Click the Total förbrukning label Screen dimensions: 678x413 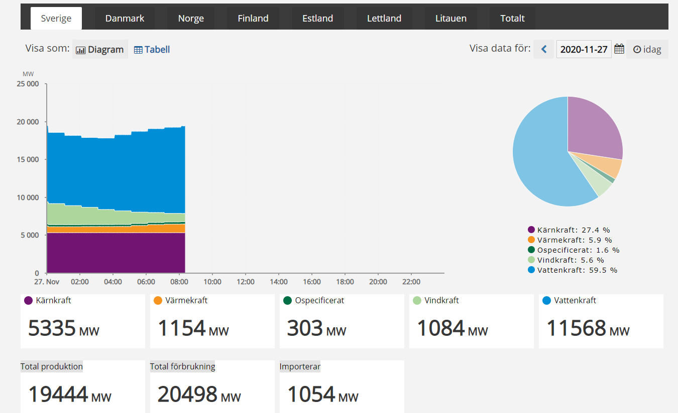pos(183,366)
